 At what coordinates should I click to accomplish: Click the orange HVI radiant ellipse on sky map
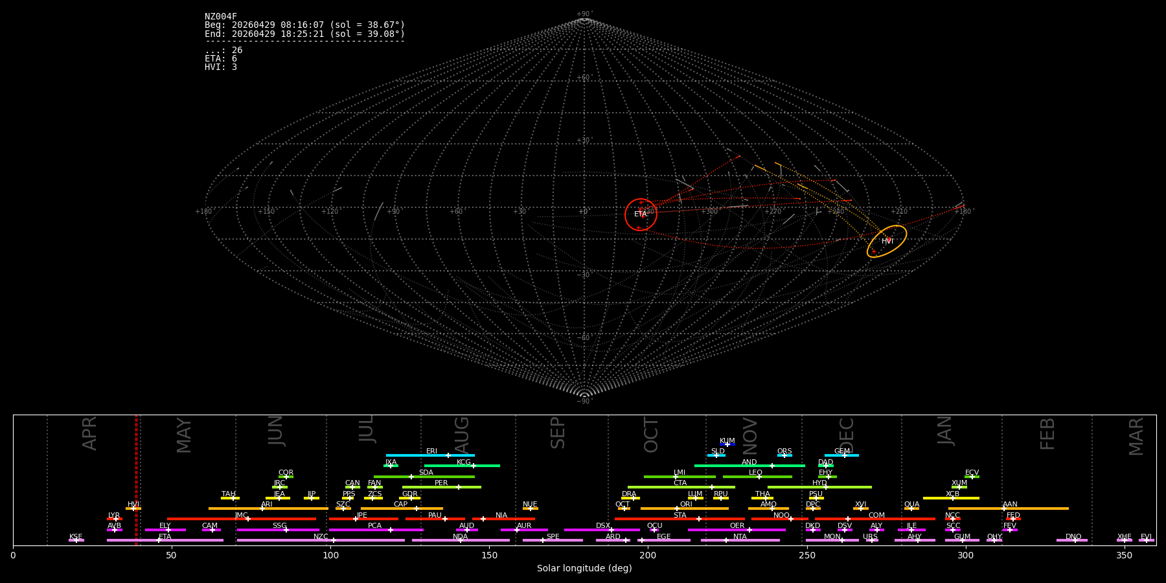tap(887, 241)
